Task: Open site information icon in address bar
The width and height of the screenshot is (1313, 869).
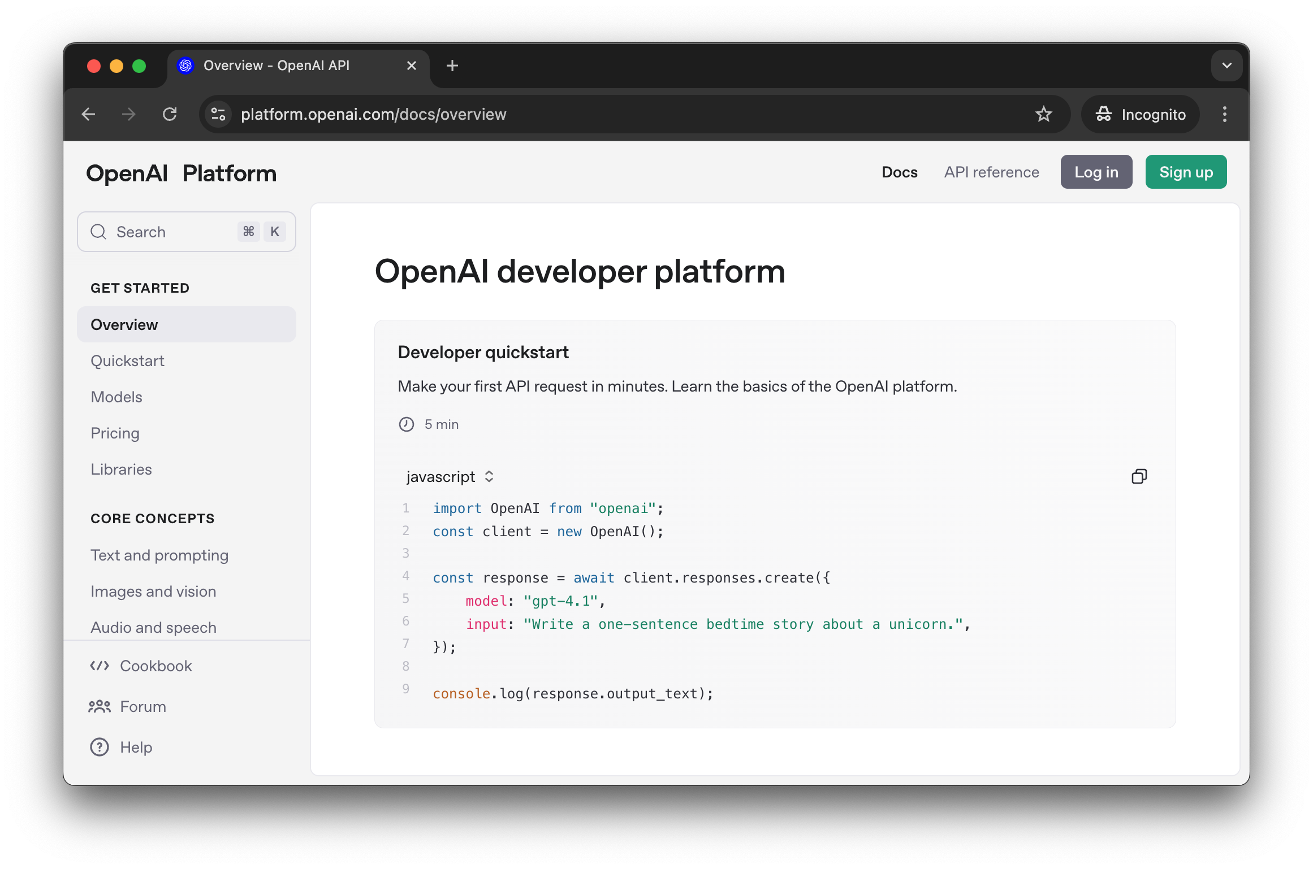Action: pos(218,114)
